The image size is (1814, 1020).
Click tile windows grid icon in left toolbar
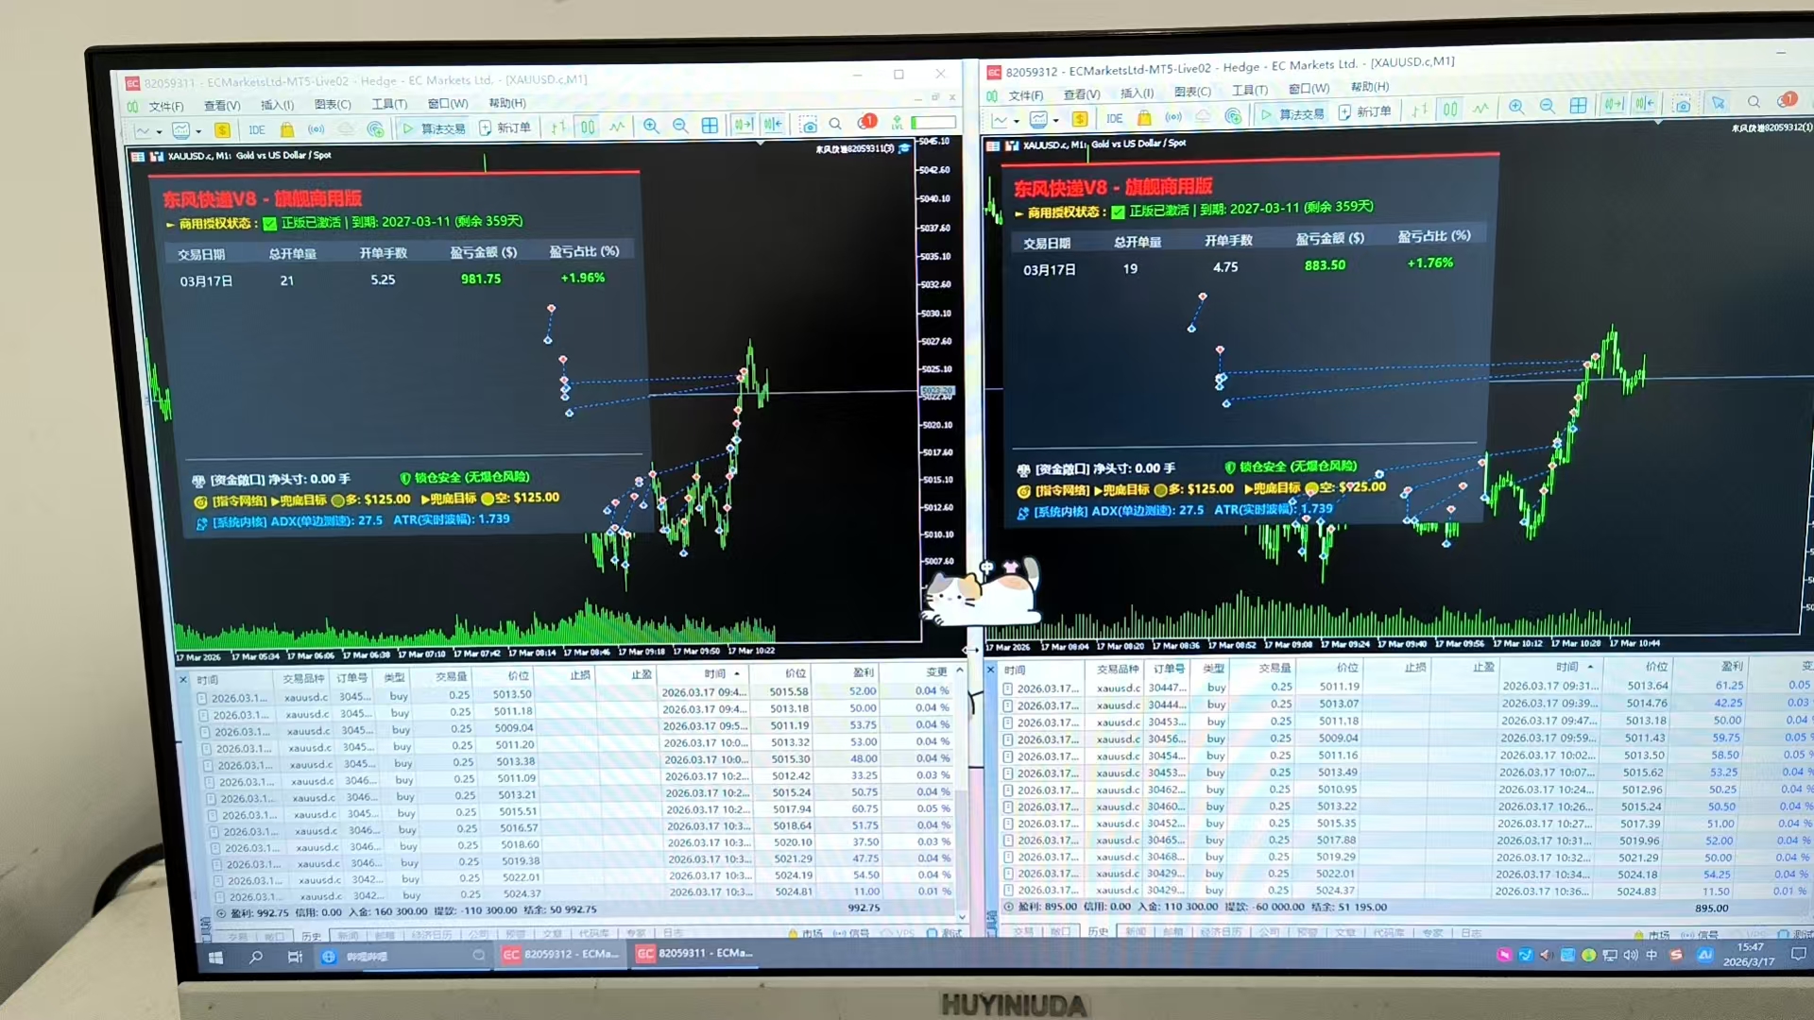pos(710,126)
